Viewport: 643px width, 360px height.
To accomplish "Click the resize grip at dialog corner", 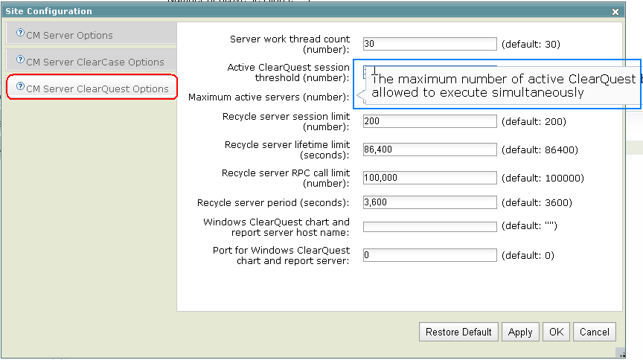I will 621,353.
